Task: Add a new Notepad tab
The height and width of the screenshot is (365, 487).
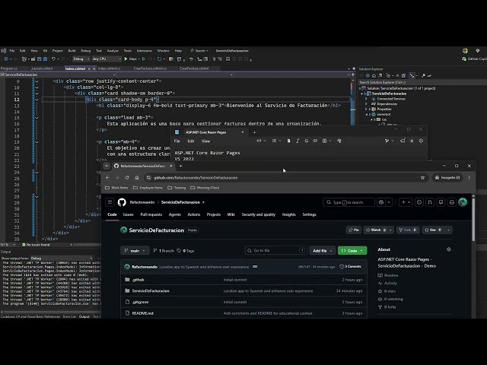Action: (254, 132)
